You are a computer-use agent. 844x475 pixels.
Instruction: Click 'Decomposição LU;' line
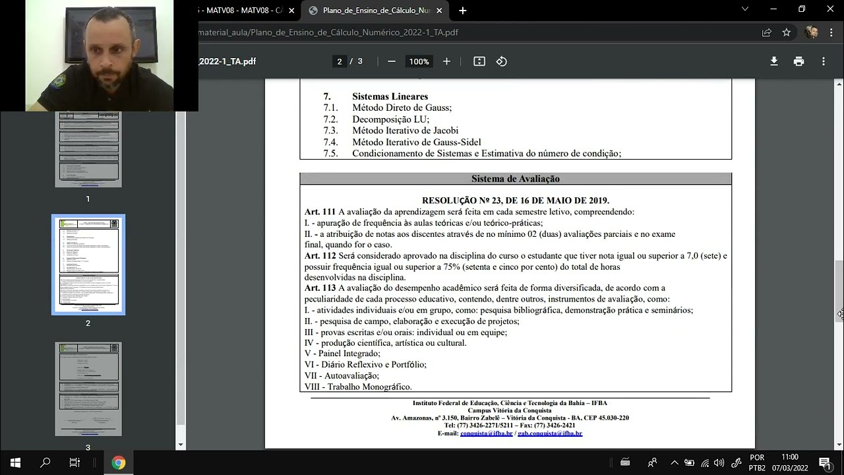(x=390, y=119)
